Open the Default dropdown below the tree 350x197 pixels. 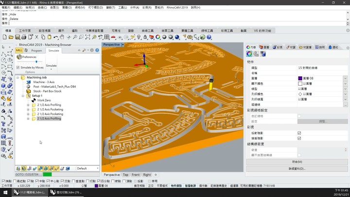(x=87, y=168)
